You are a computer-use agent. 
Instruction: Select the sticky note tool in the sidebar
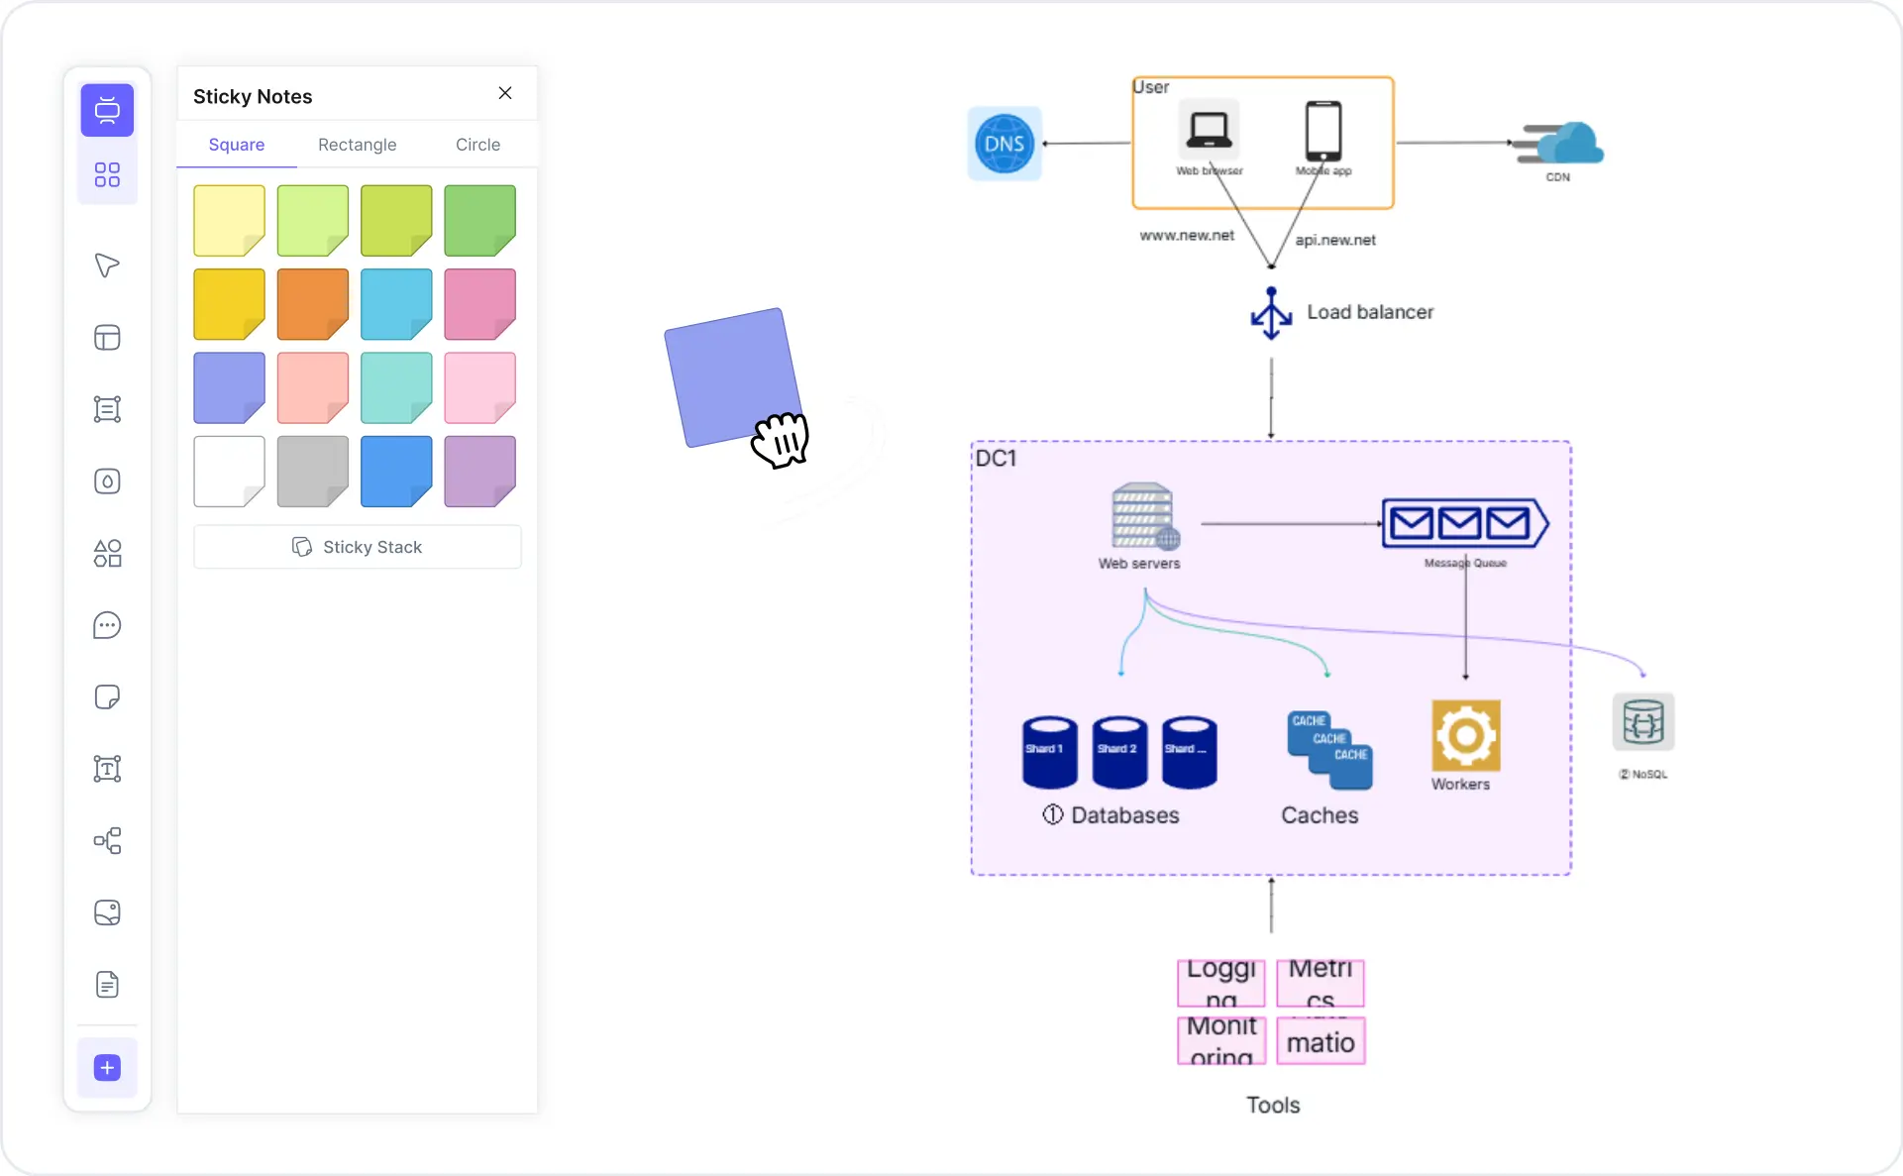(x=106, y=697)
